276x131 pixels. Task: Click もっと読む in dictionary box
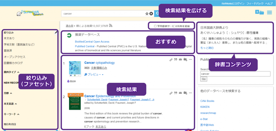coord(207,48)
